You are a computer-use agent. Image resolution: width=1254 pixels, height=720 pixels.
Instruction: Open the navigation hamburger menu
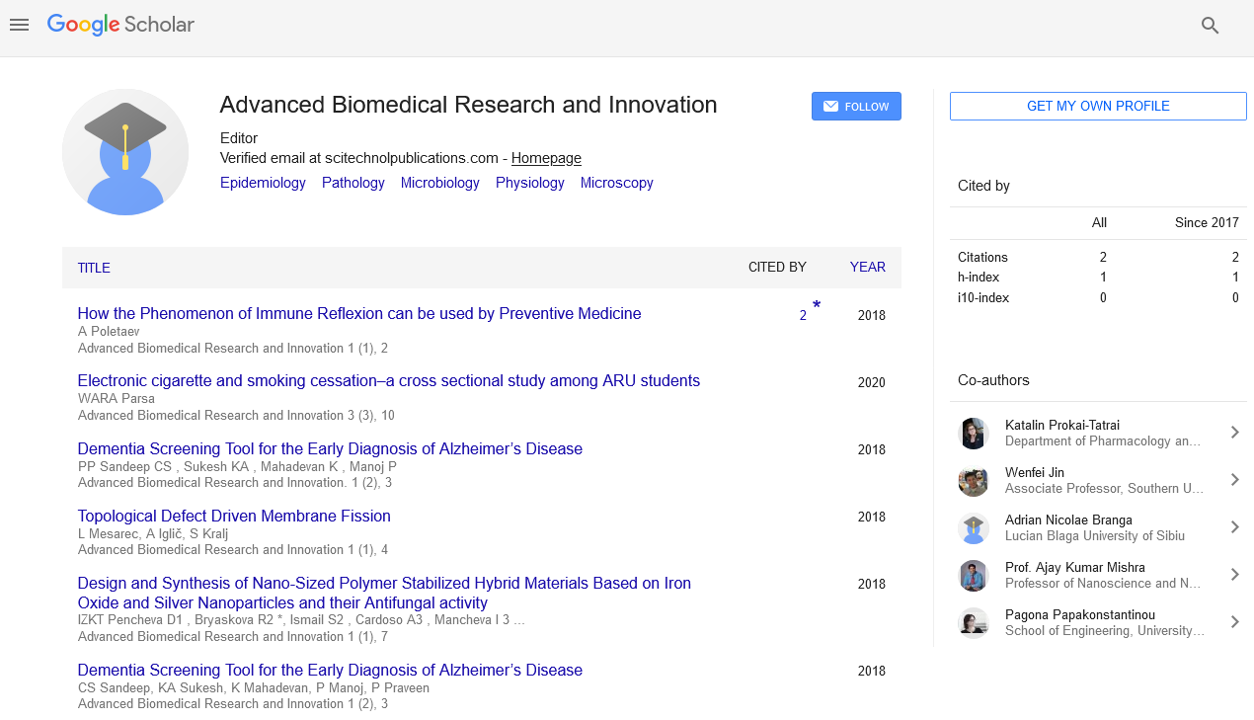pyautogui.click(x=19, y=25)
